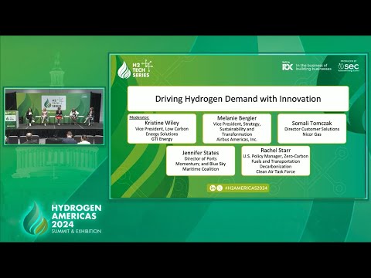Select the Kristine Wiley moderator card

[x=162, y=129]
